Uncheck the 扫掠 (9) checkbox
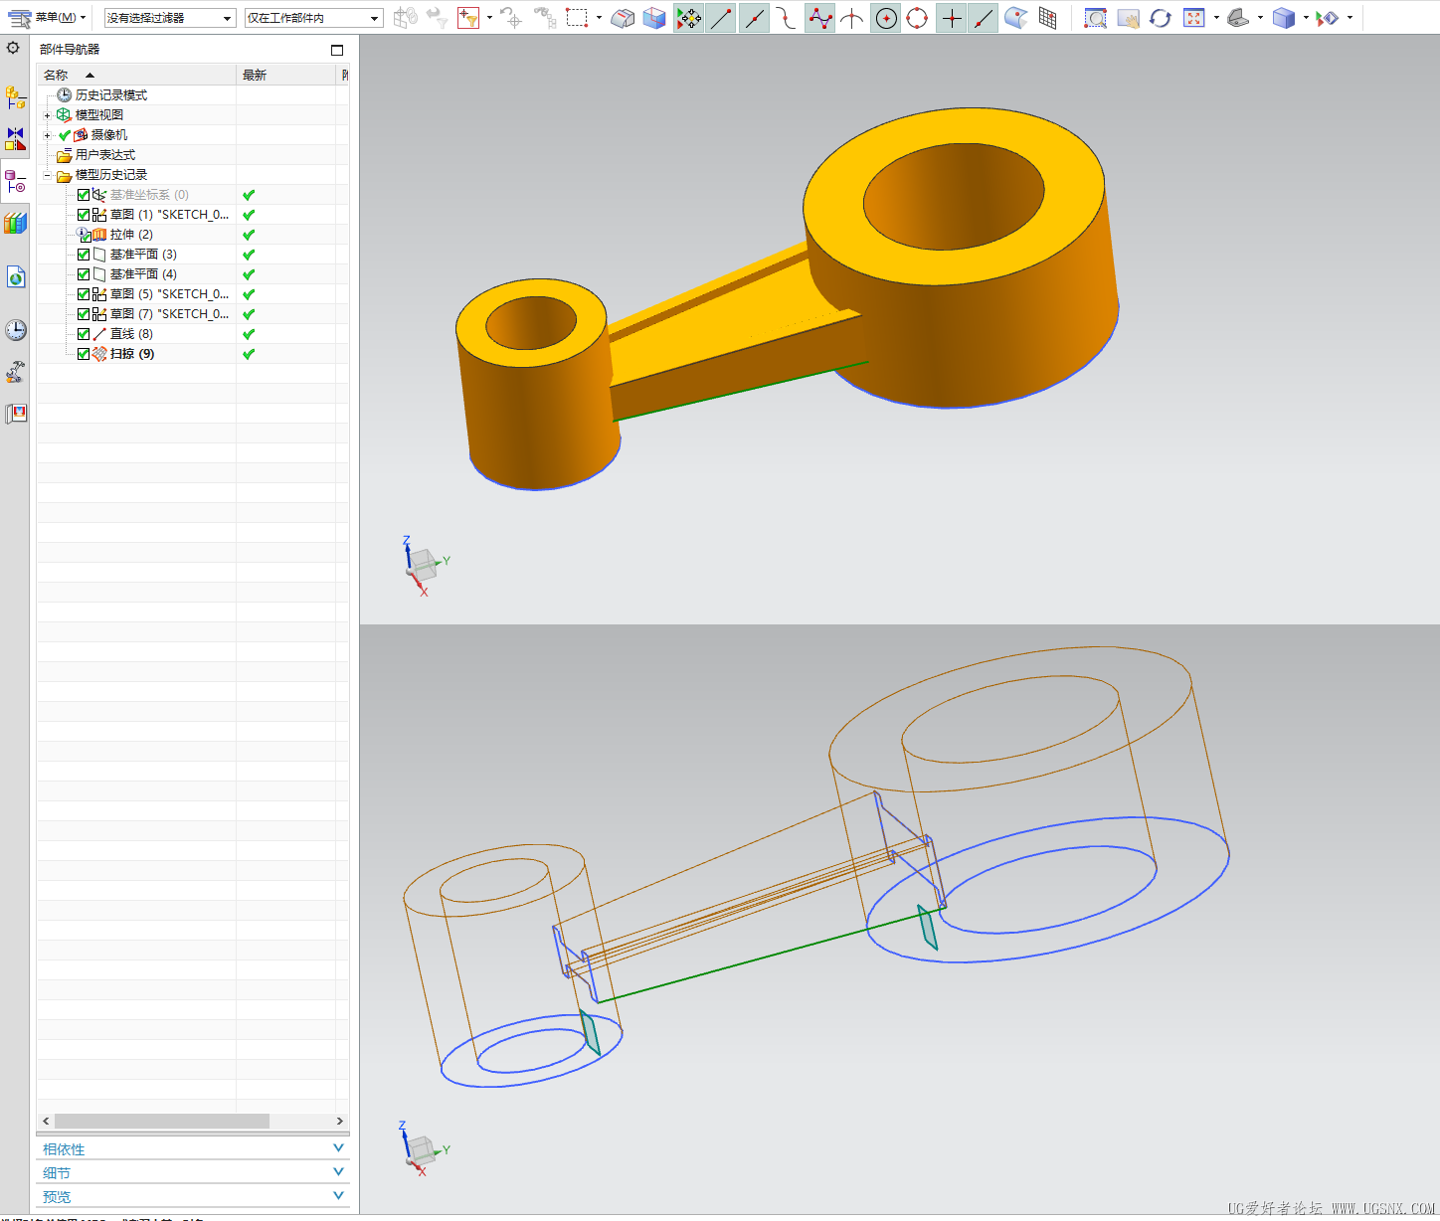Screen dimensions: 1440x1221 84,354
